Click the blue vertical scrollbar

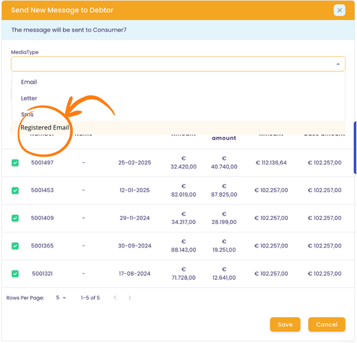pos(355,147)
